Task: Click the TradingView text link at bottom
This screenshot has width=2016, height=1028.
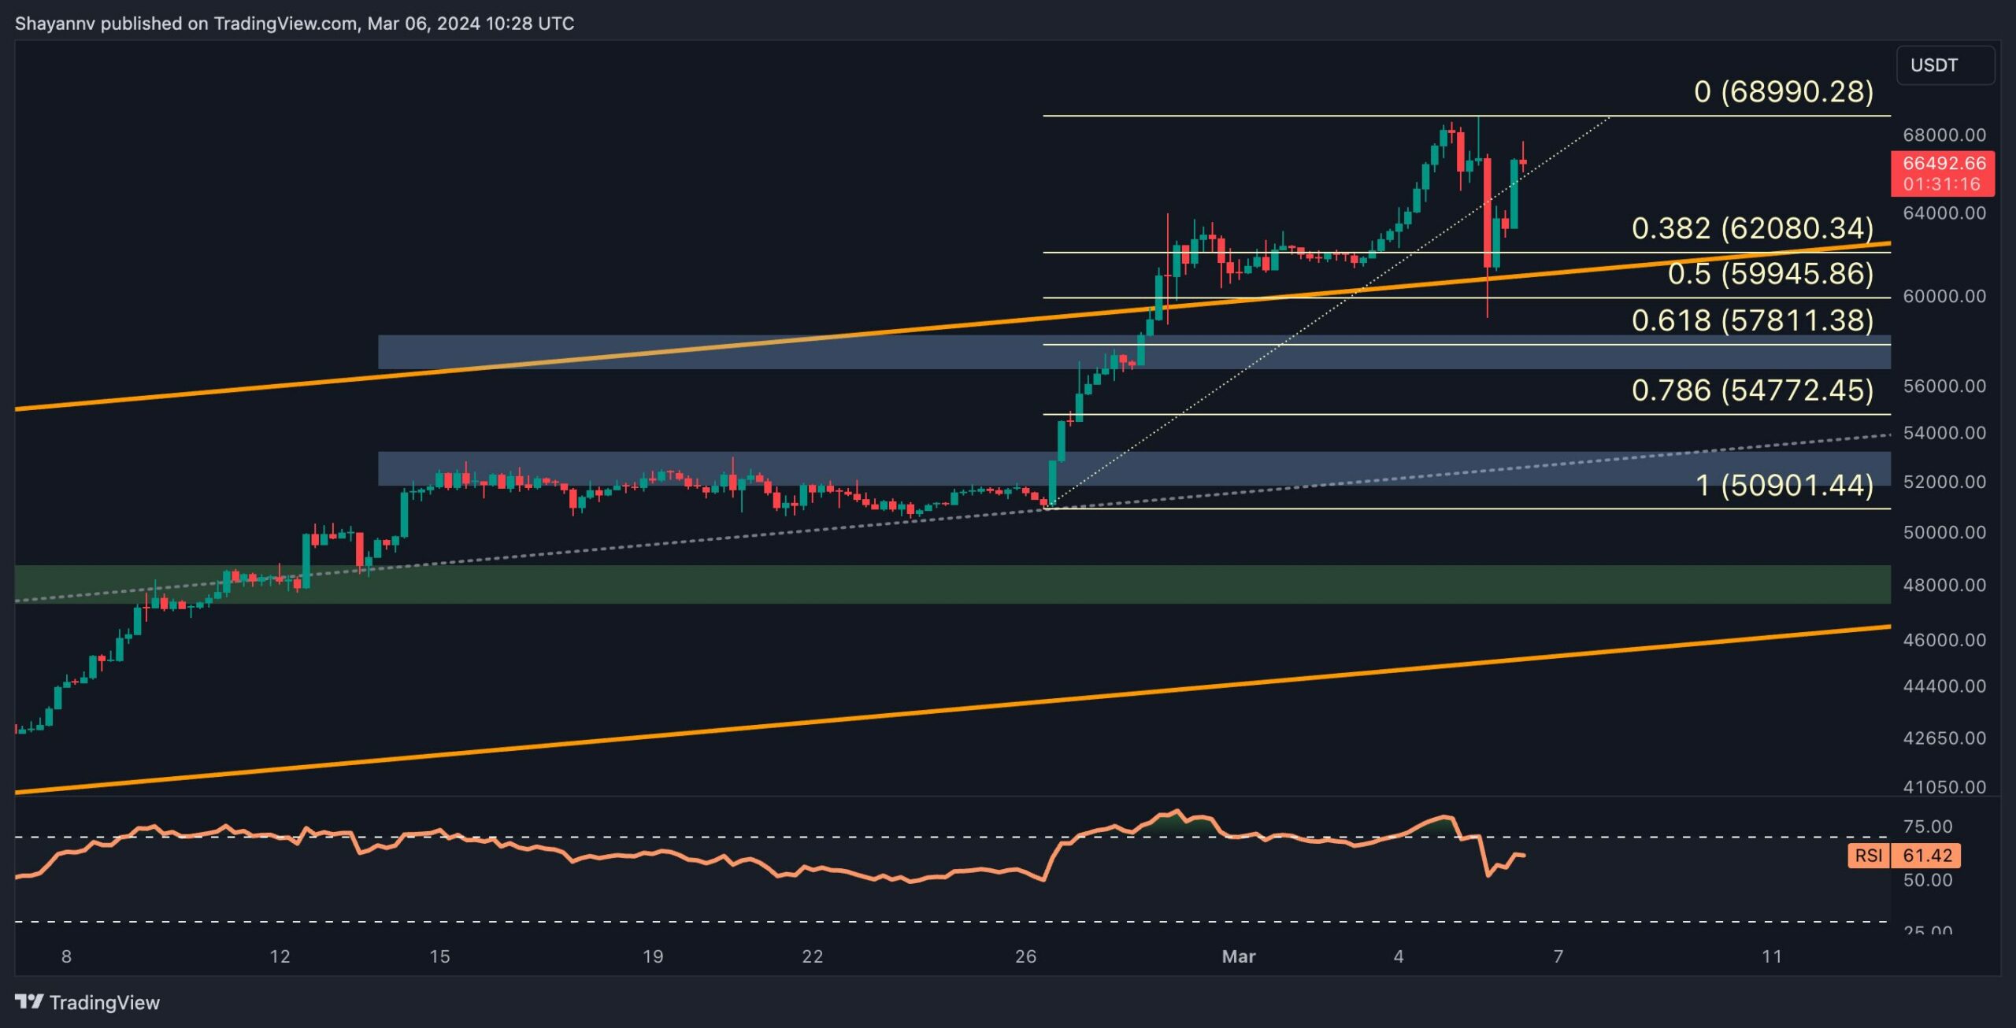Action: click(104, 1002)
